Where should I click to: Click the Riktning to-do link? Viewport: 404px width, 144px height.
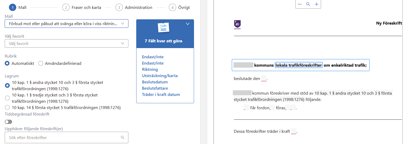[150, 70]
